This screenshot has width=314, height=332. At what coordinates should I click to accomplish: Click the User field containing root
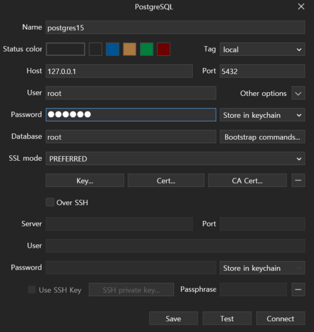point(131,93)
